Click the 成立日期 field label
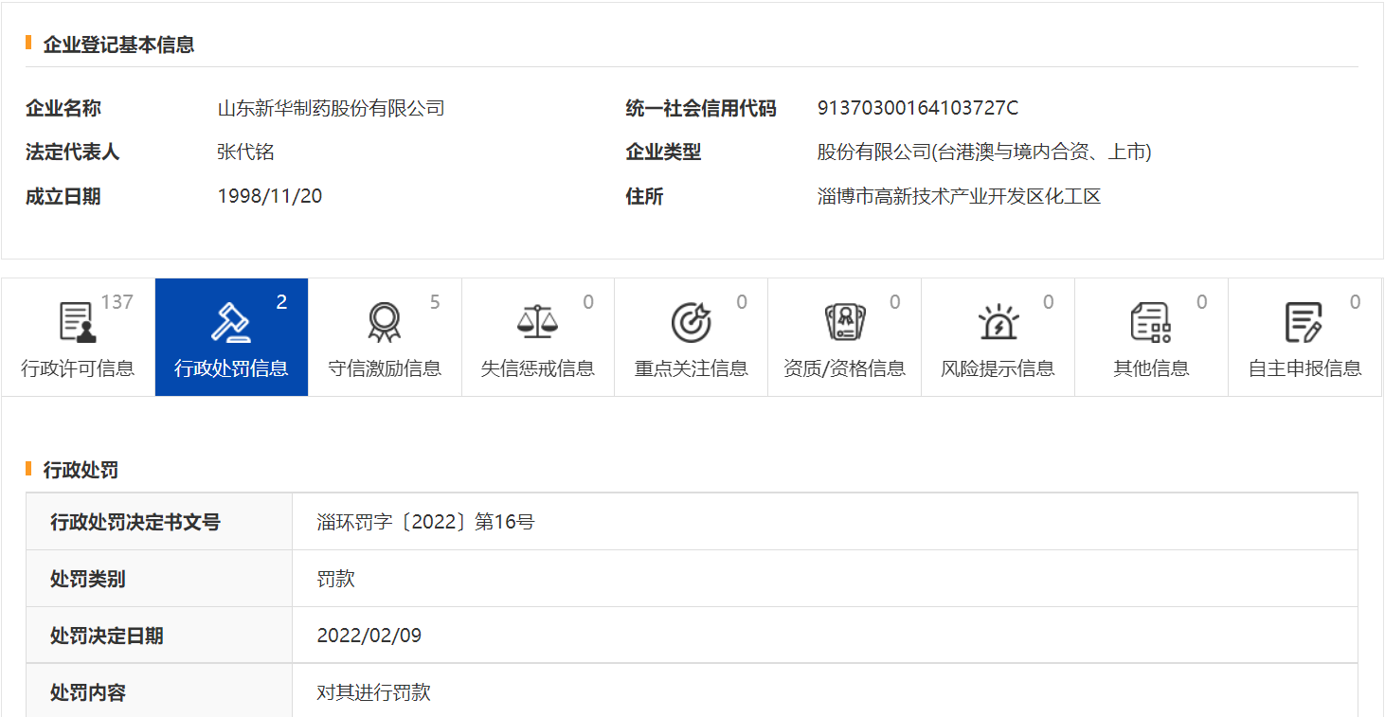Screen dimensions: 1385x717 [x=63, y=197]
